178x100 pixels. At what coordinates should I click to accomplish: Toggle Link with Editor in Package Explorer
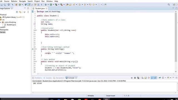(x=20, y=12)
